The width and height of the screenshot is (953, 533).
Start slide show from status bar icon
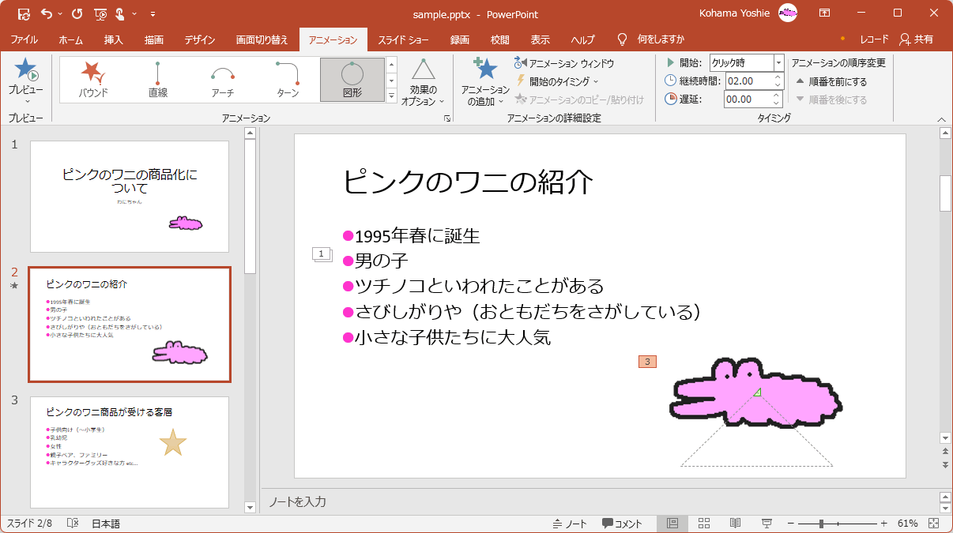(x=766, y=524)
